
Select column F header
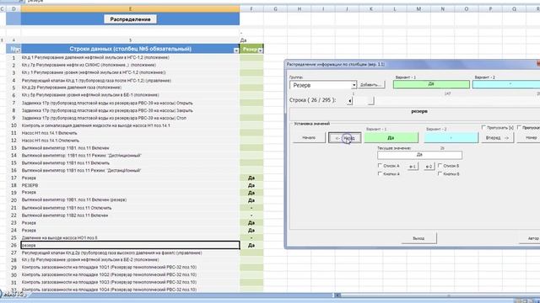(x=251, y=9)
